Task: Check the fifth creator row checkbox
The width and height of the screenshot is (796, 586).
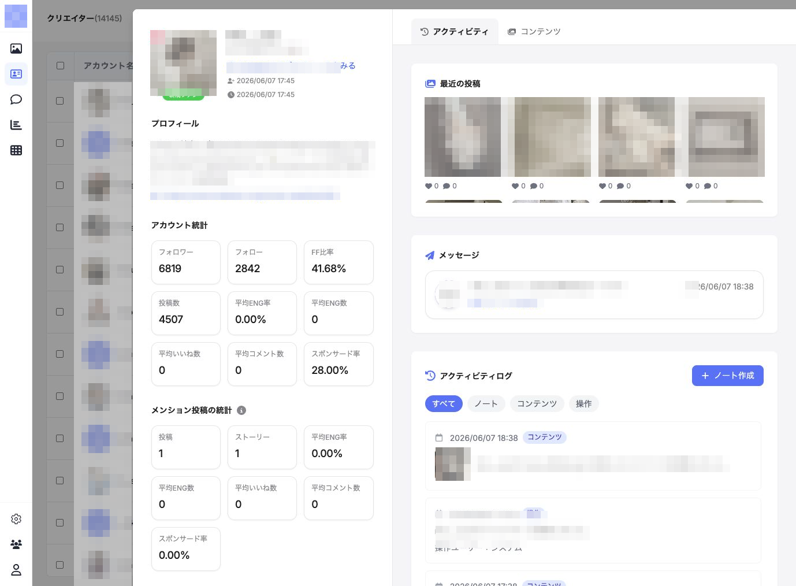Action: 60,270
